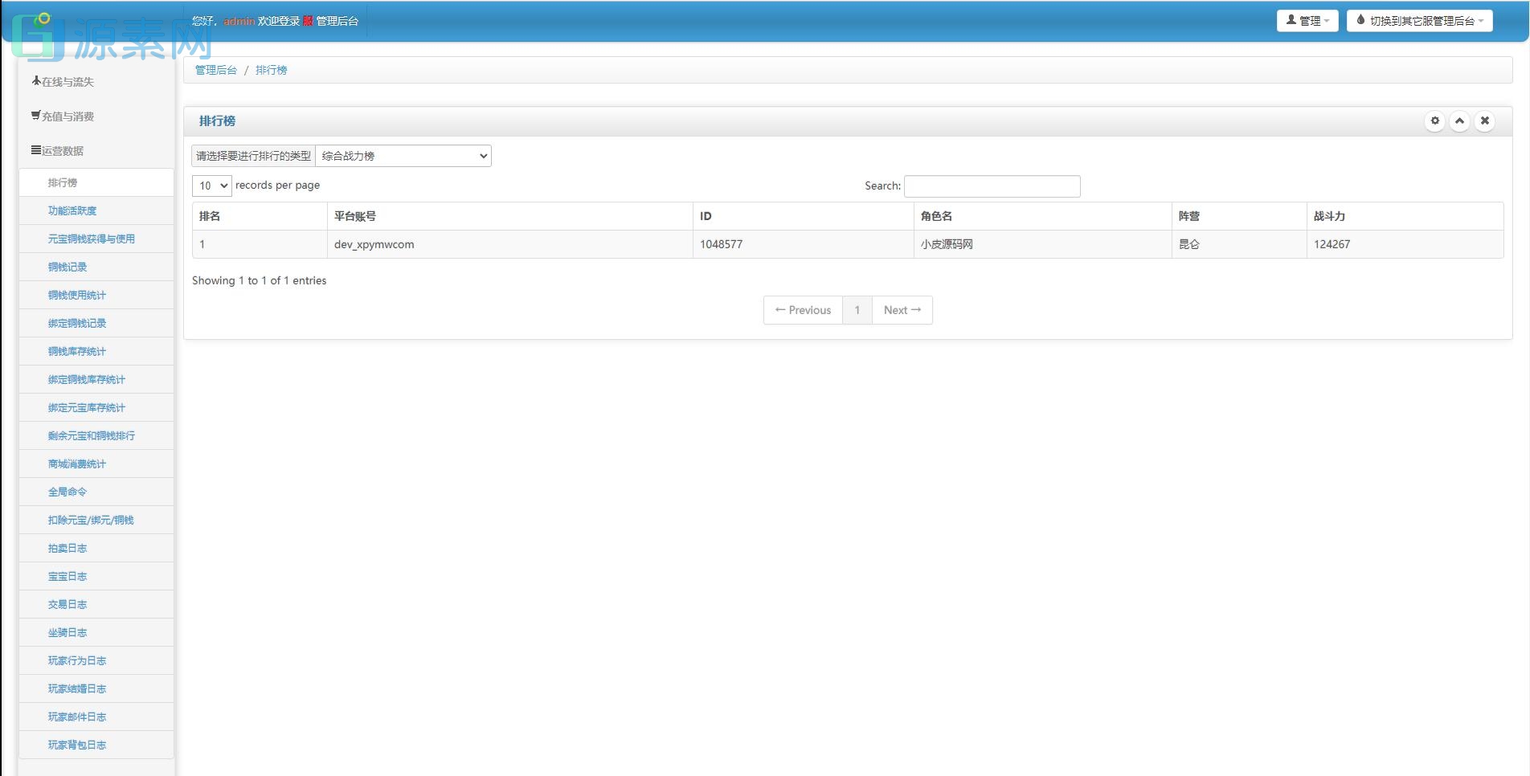
Task: Open the 商城消费统计 sidebar item
Action: [77, 464]
